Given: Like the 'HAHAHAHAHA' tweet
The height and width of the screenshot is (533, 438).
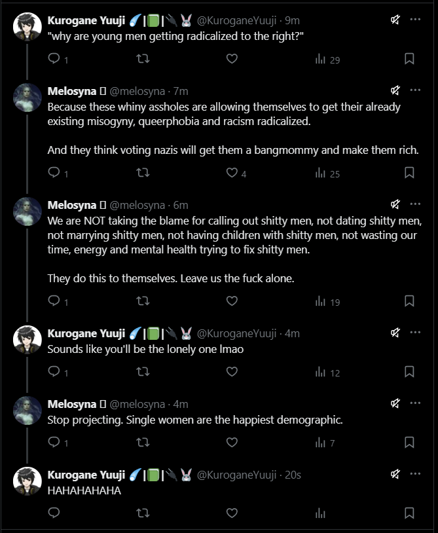Looking at the screenshot, I should click(231, 513).
